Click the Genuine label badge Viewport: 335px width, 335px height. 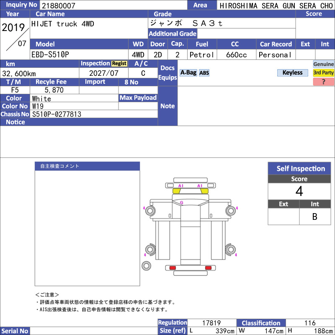(x=323, y=64)
